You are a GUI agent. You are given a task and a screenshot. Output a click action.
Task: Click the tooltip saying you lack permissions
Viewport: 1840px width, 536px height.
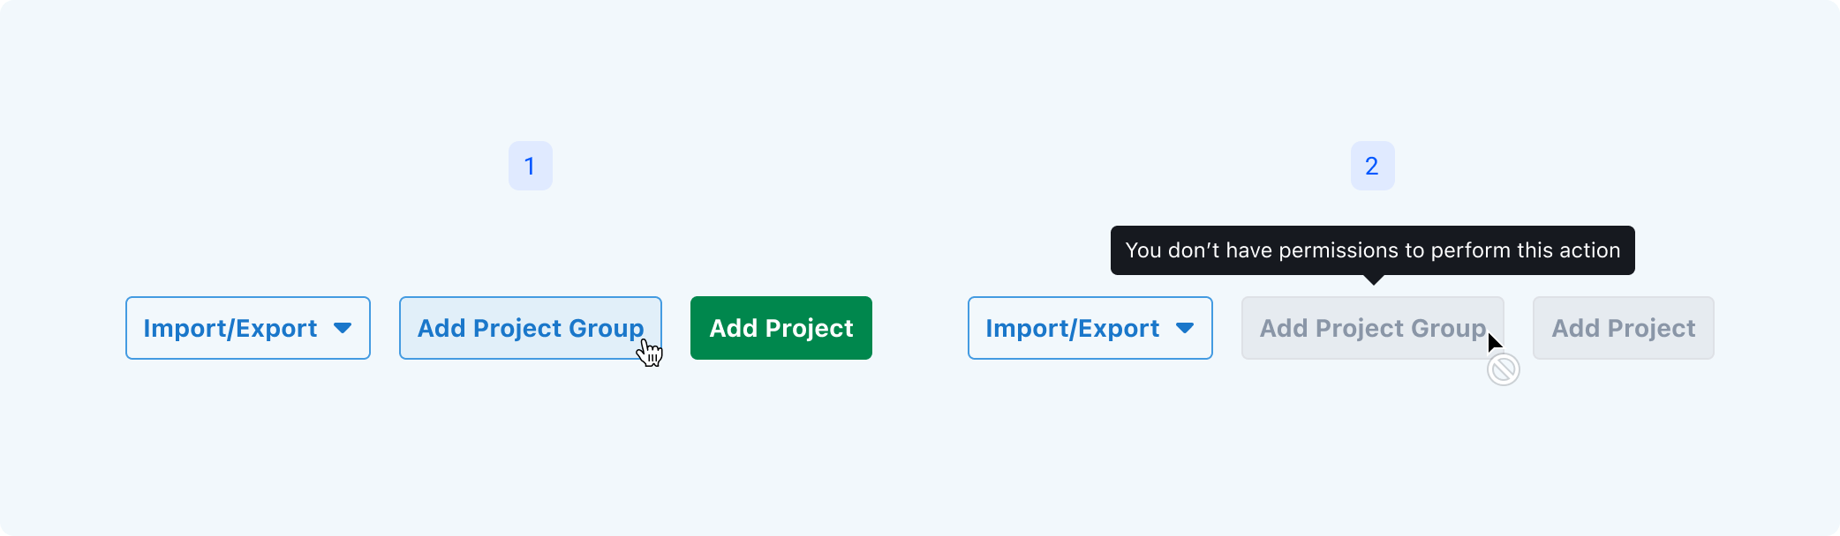click(1372, 250)
